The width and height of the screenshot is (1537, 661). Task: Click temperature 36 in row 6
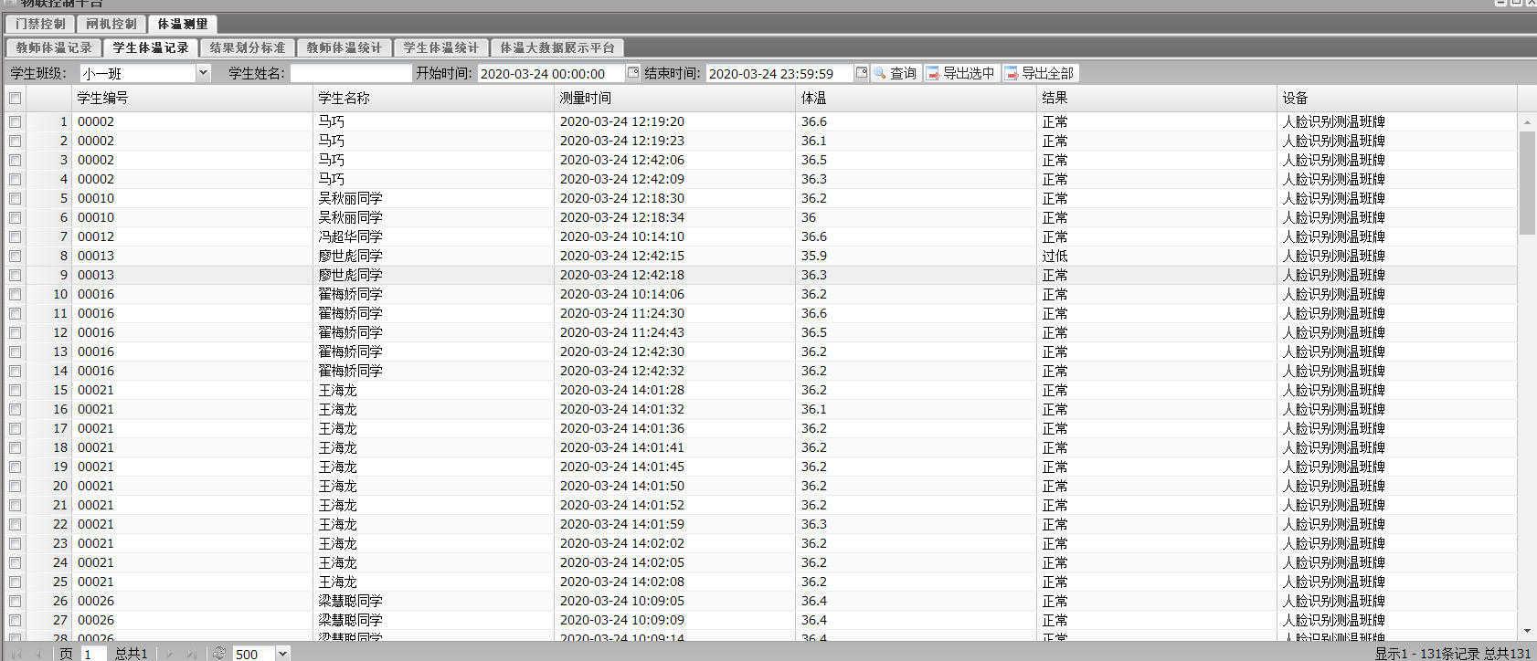tap(809, 217)
